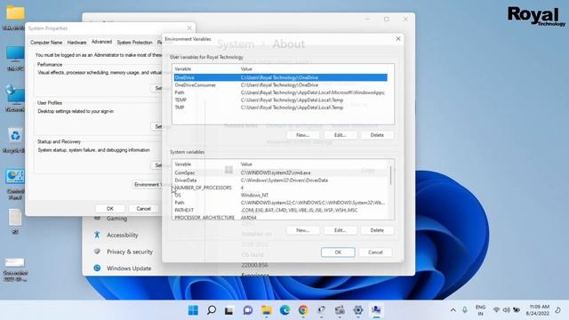This screenshot has width=569, height=320.
Task: Click New under System variables
Action: pos(302,230)
